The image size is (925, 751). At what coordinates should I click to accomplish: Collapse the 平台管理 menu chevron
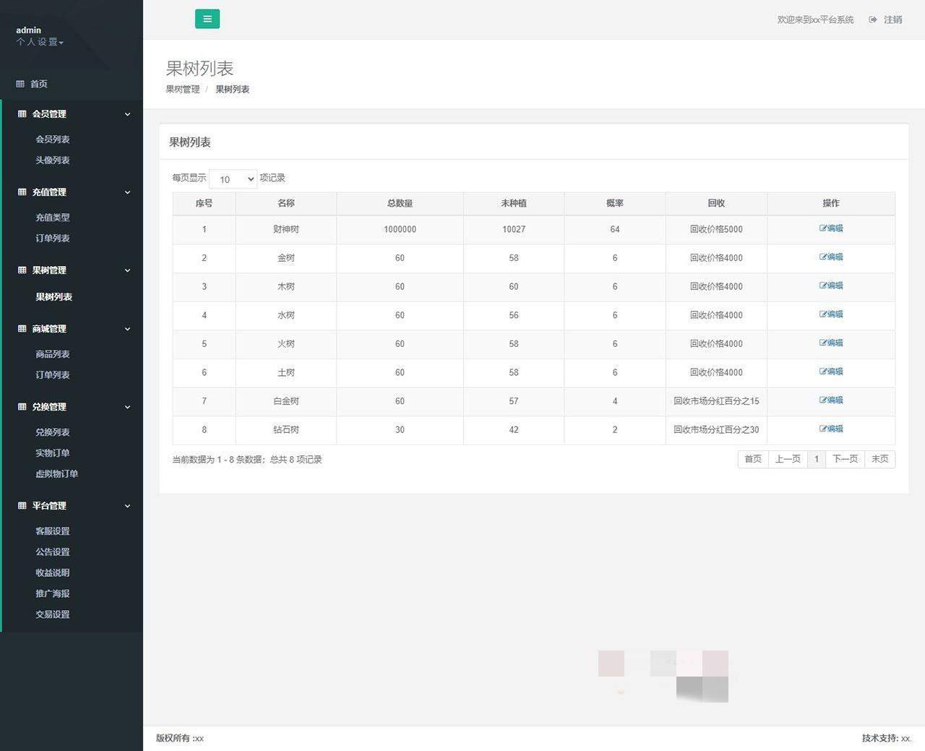pos(127,506)
